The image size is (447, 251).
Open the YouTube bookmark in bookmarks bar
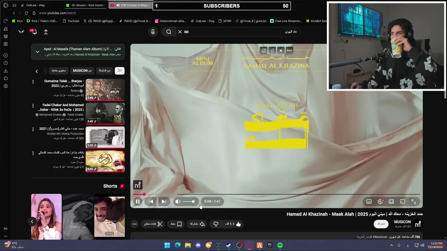pyautogui.click(x=71, y=21)
